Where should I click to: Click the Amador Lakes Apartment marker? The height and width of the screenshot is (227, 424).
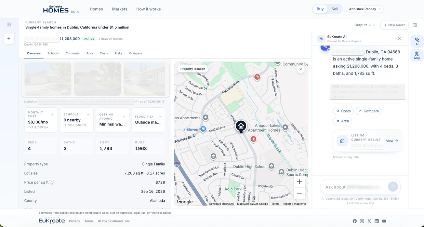coord(285,127)
